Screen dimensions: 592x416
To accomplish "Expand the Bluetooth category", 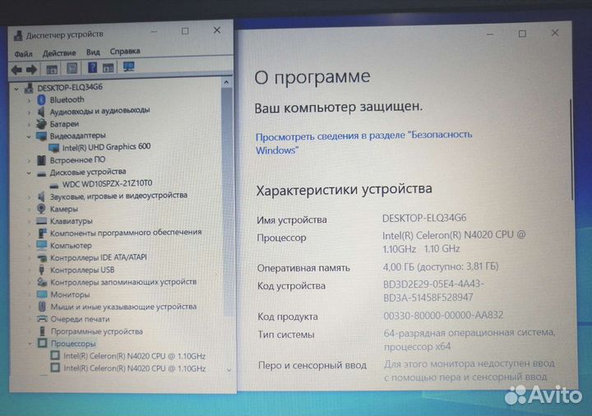I will (29, 101).
